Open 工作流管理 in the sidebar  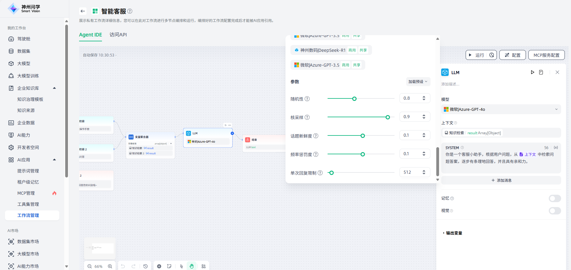click(x=32, y=215)
